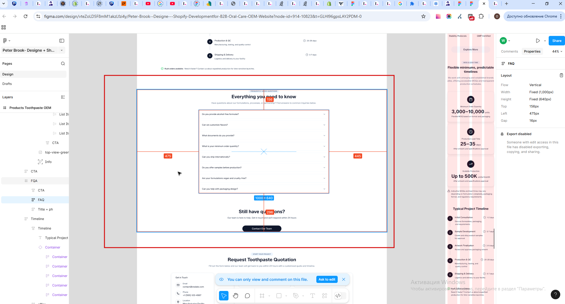Open the Figma main menu logo
This screenshot has width=565, height=304.
[x=5, y=41]
